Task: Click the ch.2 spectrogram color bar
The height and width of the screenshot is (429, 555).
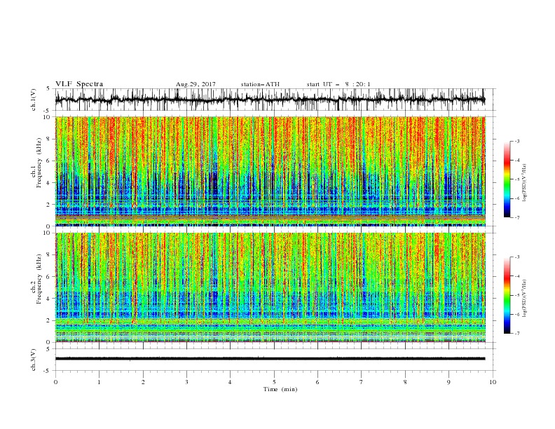Action: tap(507, 295)
